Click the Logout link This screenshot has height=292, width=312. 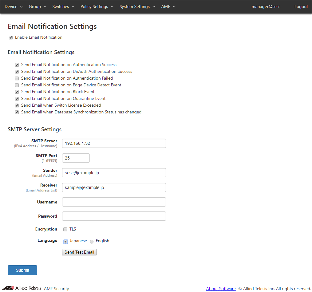[x=301, y=6]
